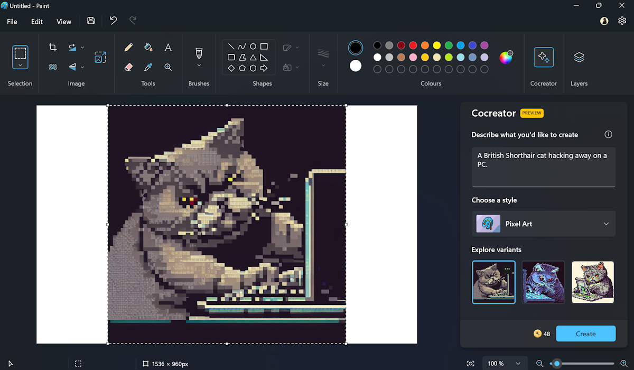Click the Create button
Screen dimensions: 634x370
click(x=585, y=334)
